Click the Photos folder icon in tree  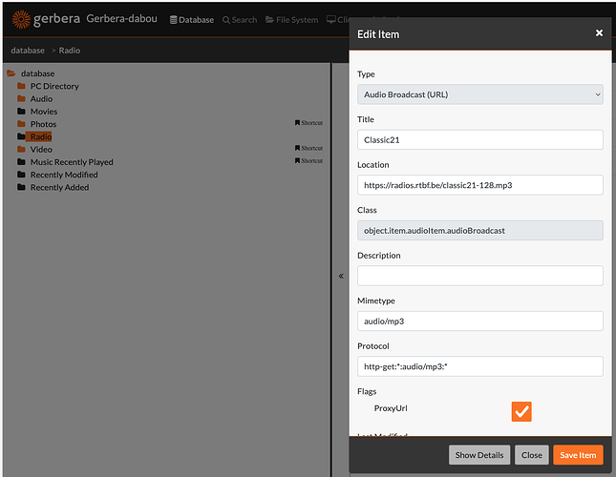click(21, 124)
